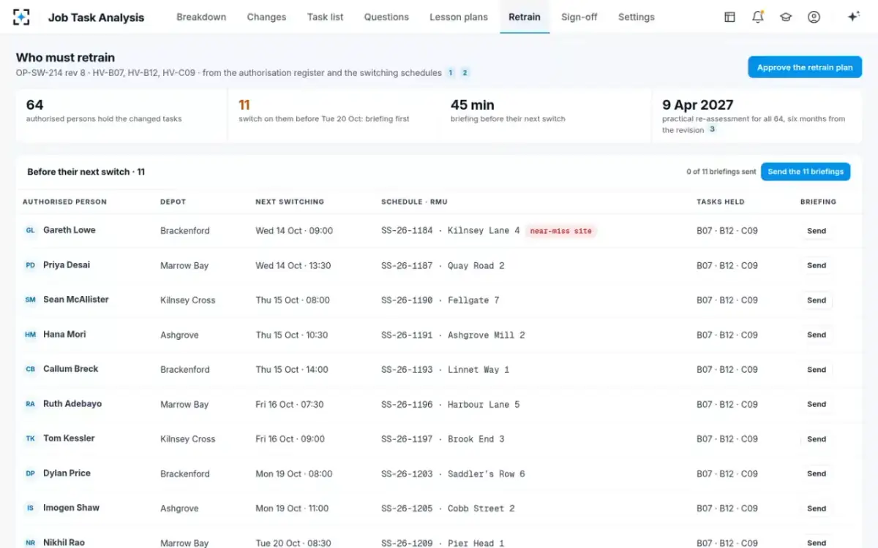Viewport: 878px width, 548px height.
Task: Open source reference badge 1
Action: click(x=451, y=72)
